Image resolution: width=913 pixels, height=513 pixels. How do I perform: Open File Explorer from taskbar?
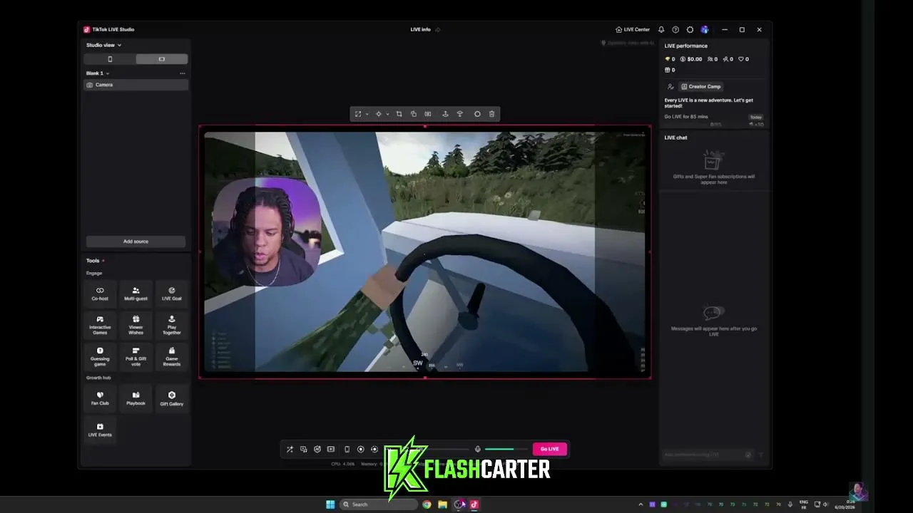click(x=442, y=504)
